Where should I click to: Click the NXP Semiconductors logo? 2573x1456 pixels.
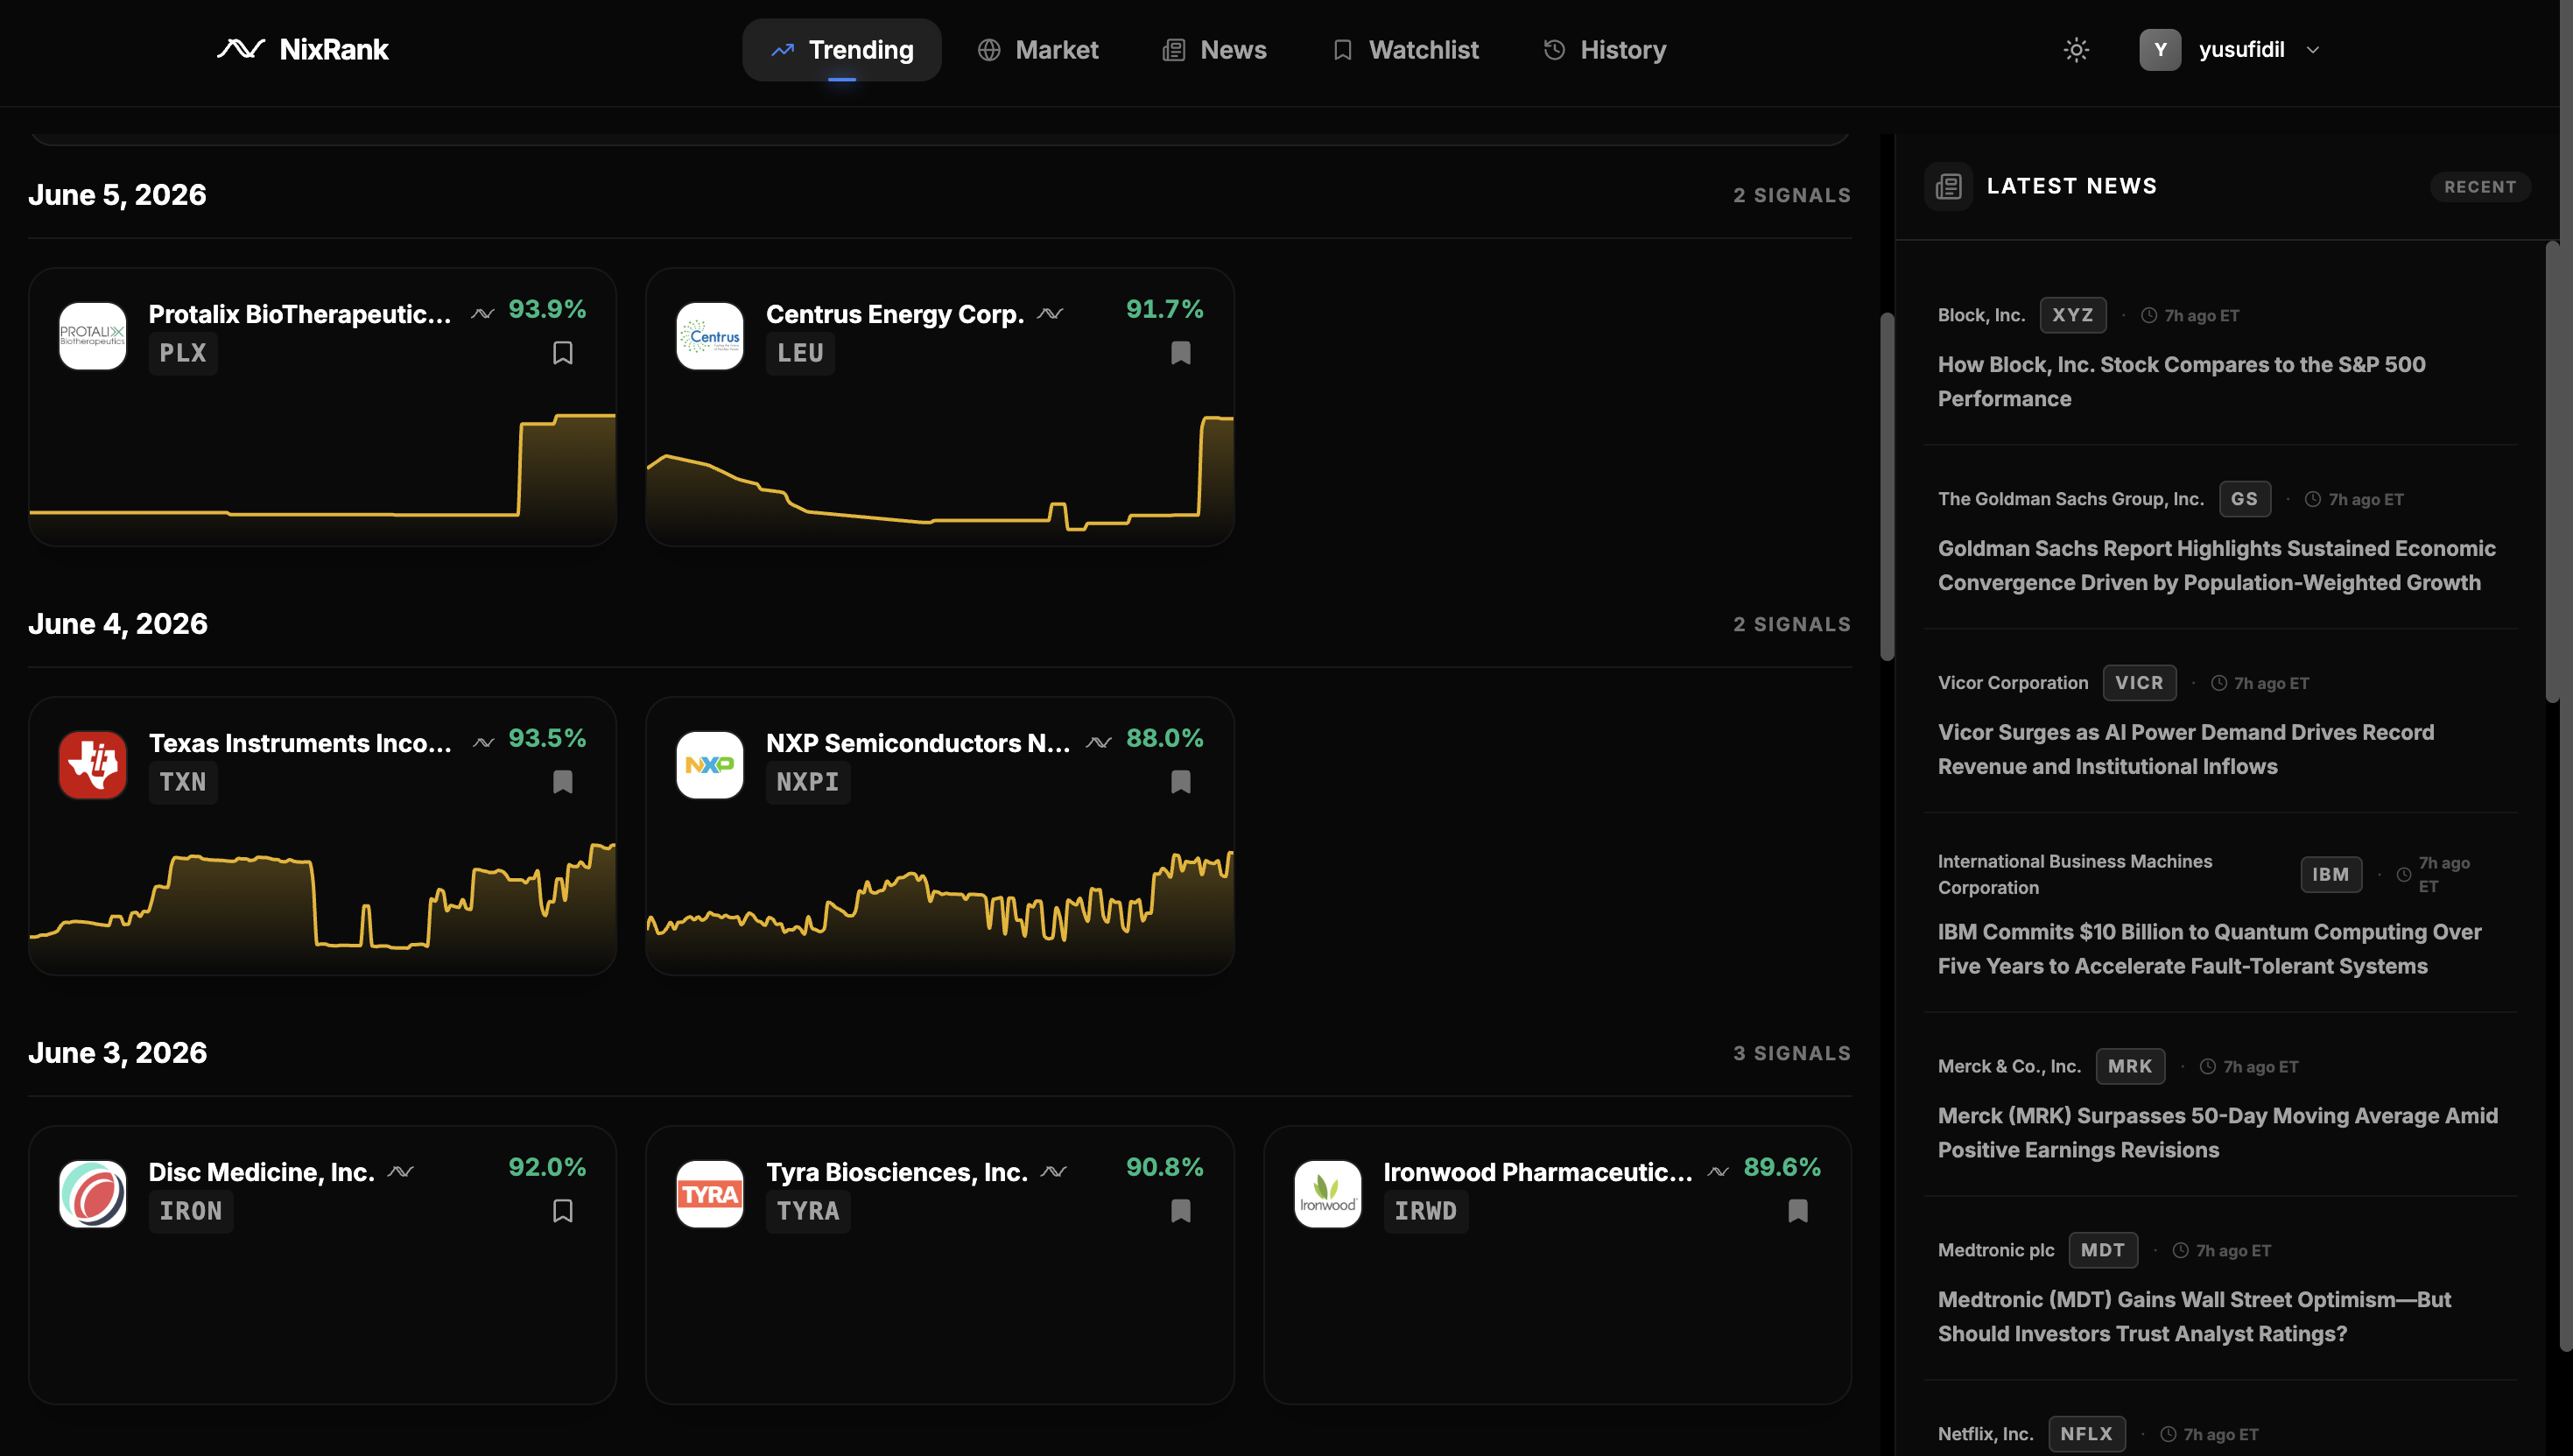pos(710,765)
